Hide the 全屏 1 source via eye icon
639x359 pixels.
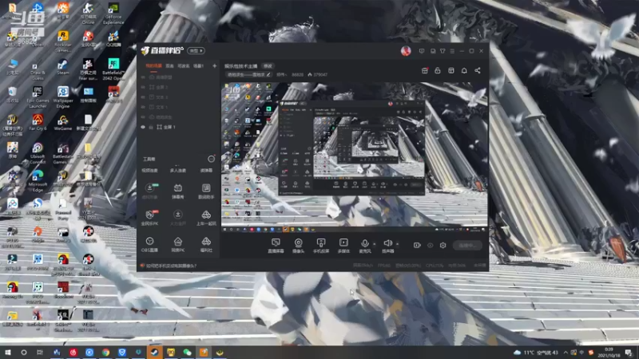coord(143,127)
